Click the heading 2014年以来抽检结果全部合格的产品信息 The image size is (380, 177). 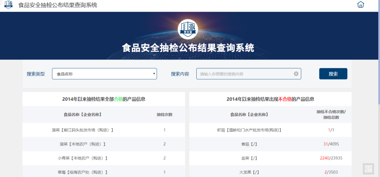(x=104, y=99)
